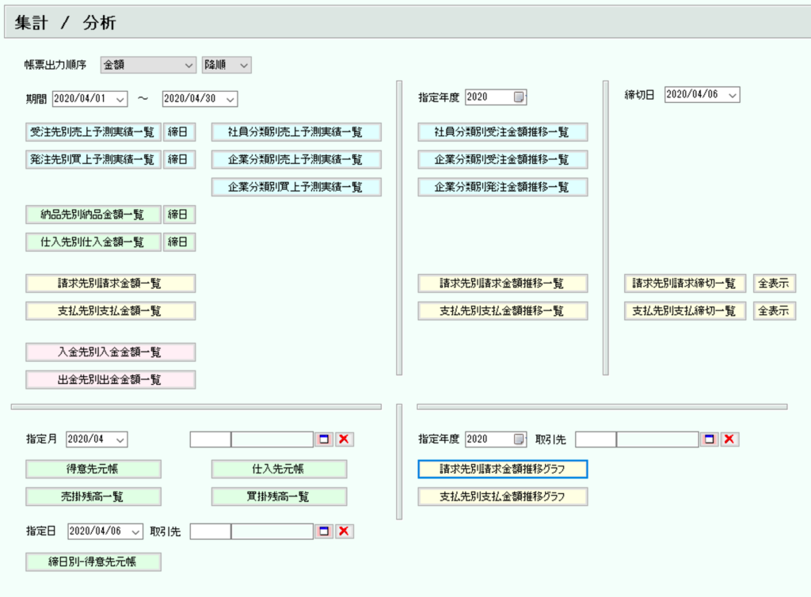Screen dimensions: 811x597
Task: Click customer name field beside 指定月
Action: coord(272,439)
